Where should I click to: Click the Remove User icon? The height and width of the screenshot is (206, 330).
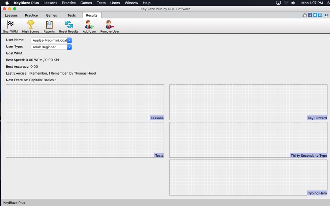pos(110,26)
